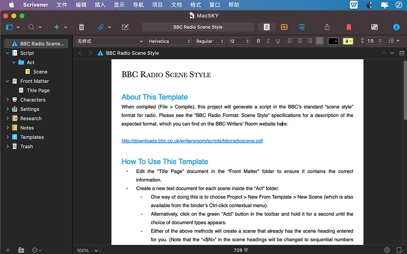Open the 文件 menu

(62, 5)
